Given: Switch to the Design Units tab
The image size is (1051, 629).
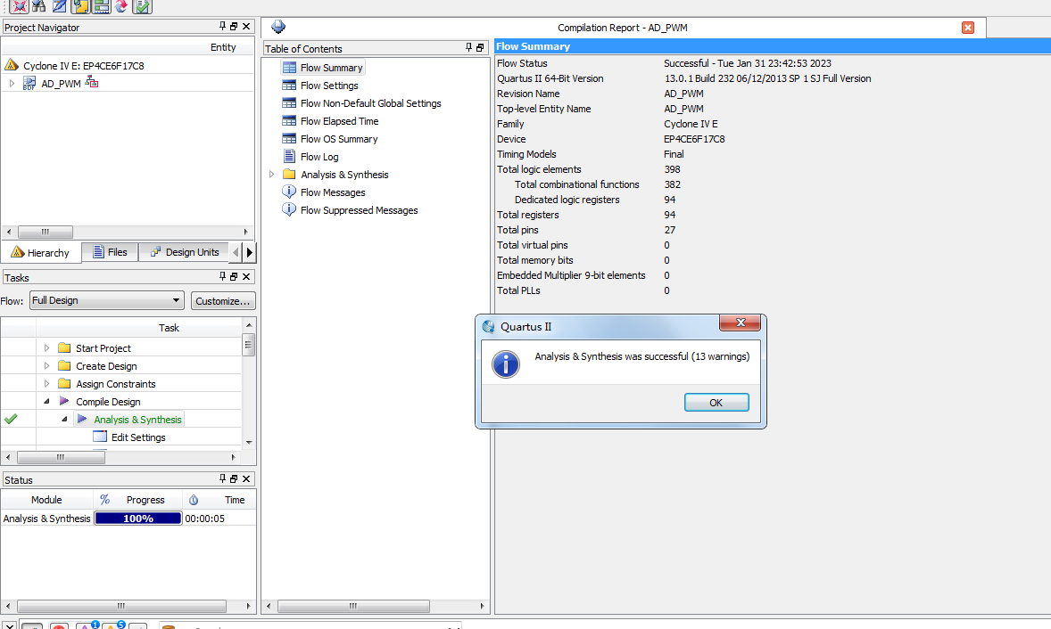Looking at the screenshot, I should [x=185, y=251].
